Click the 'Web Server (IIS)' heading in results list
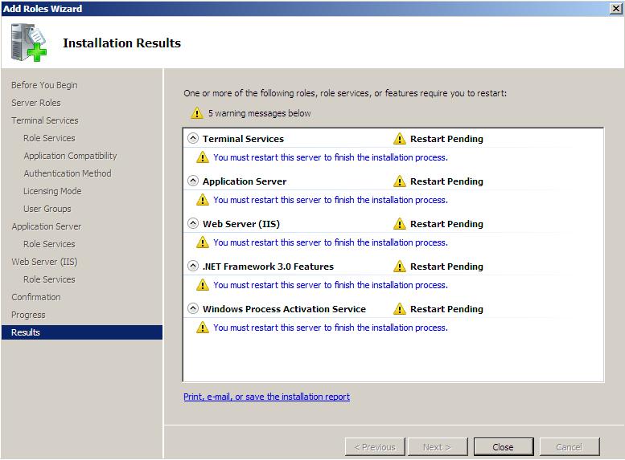Image resolution: width=625 pixels, height=460 pixels. tap(241, 224)
